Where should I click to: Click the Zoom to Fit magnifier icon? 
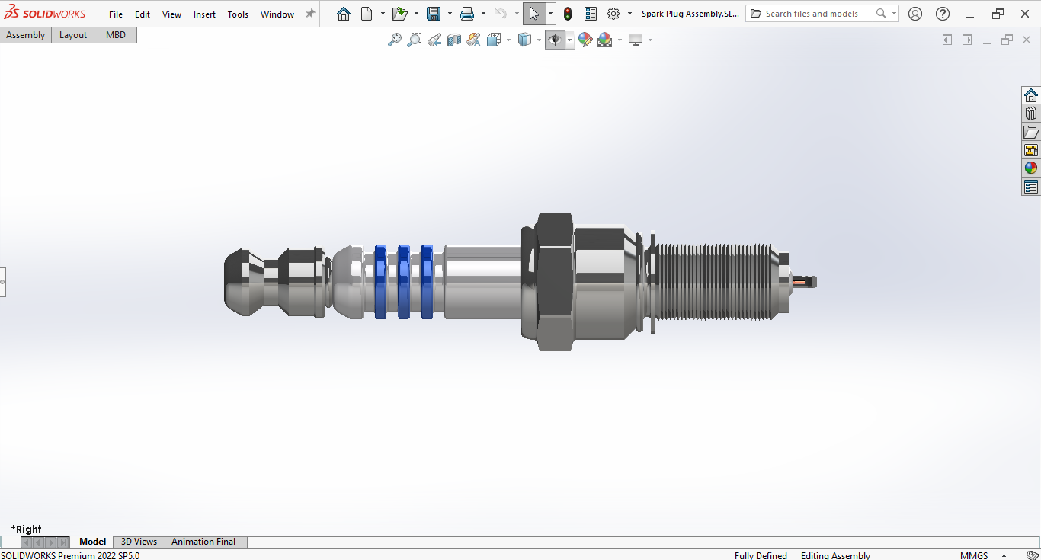pos(395,40)
